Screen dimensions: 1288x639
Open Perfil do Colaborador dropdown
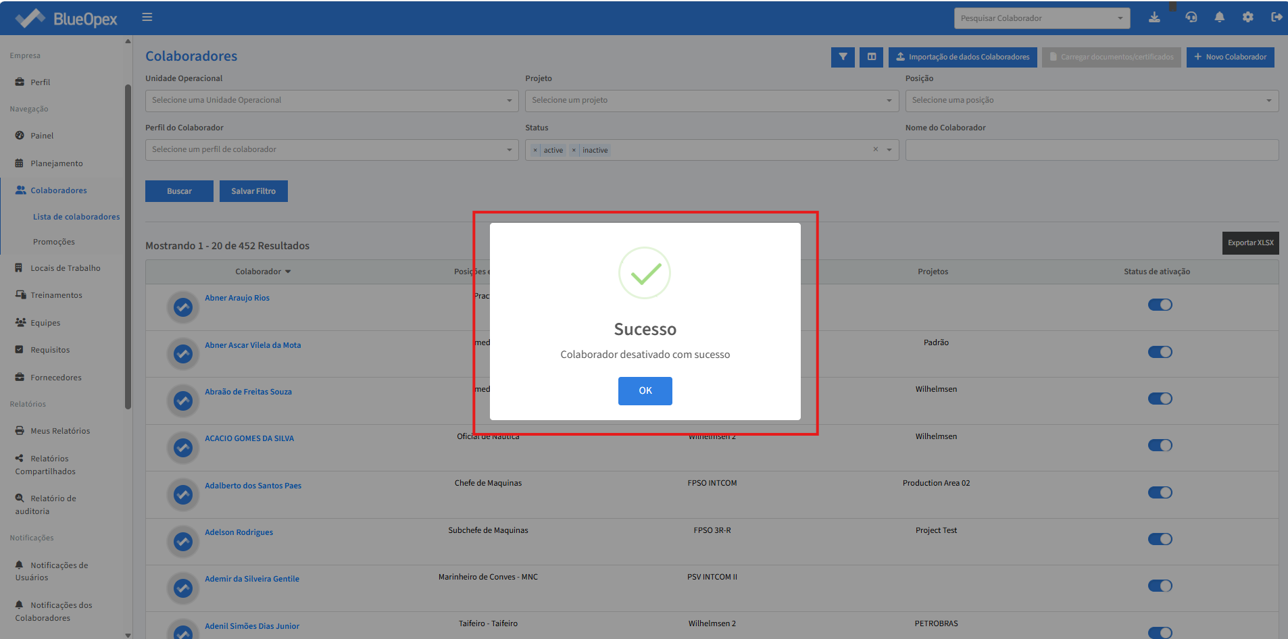(x=332, y=150)
